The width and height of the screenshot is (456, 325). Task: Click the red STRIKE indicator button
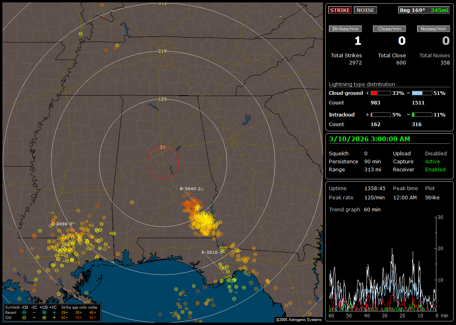tap(340, 10)
